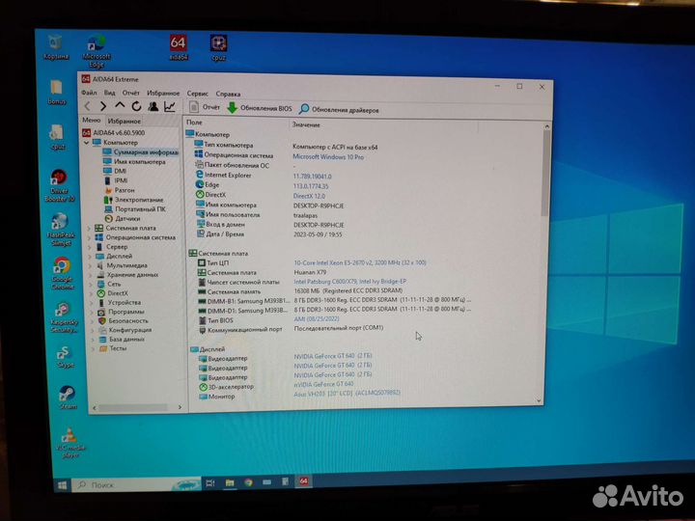Expand the Системная плата tree node
This screenshot has height=521, width=695.
click(x=89, y=227)
